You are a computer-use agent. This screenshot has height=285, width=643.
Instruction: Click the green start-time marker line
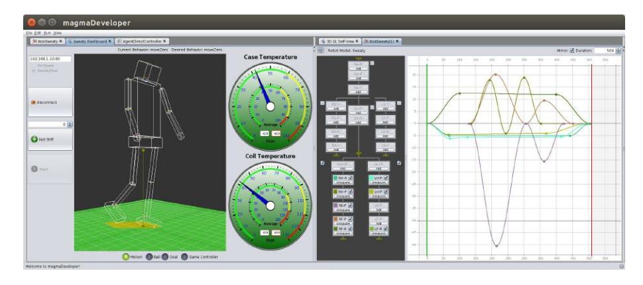(x=428, y=159)
